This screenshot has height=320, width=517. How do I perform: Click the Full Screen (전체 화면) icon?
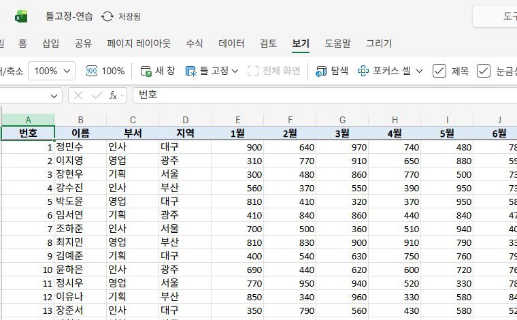(253, 71)
